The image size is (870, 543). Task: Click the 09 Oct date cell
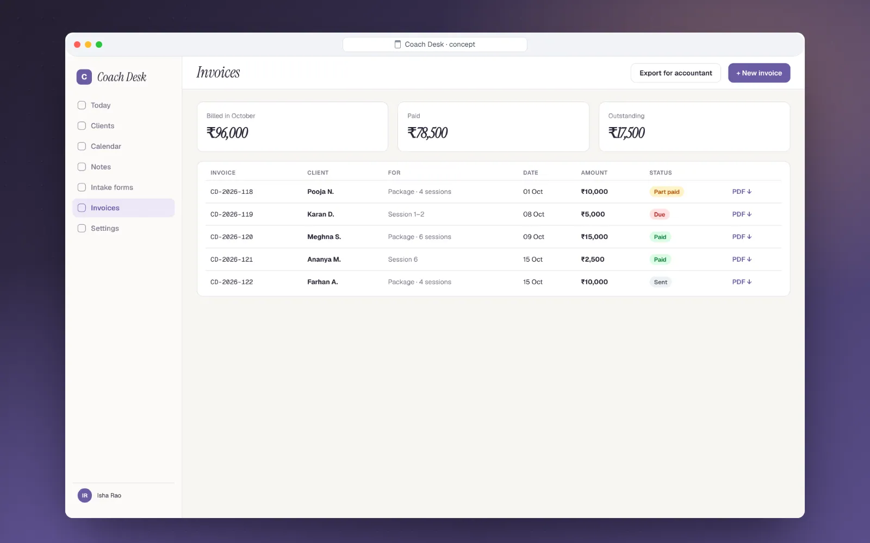(x=533, y=237)
